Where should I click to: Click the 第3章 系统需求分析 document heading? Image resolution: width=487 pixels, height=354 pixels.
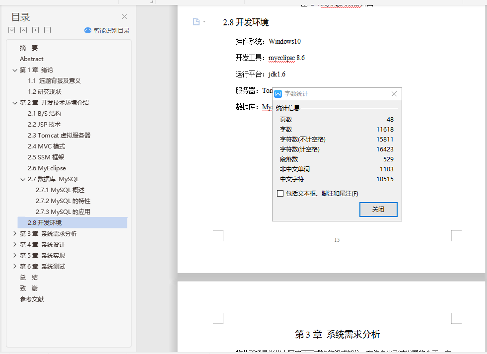click(337, 335)
